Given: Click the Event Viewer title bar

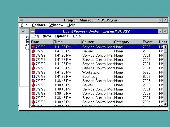Looking at the screenshot, I should click(96, 31).
